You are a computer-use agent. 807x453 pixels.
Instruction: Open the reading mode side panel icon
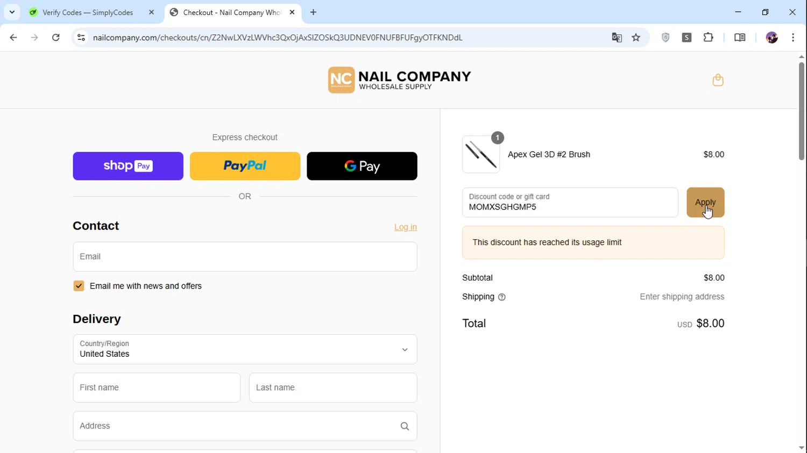pyautogui.click(x=740, y=38)
